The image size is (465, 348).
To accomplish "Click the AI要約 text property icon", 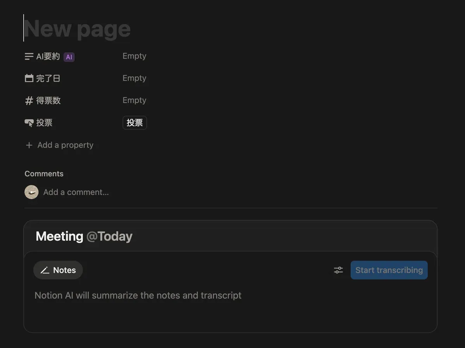I will pos(29,56).
